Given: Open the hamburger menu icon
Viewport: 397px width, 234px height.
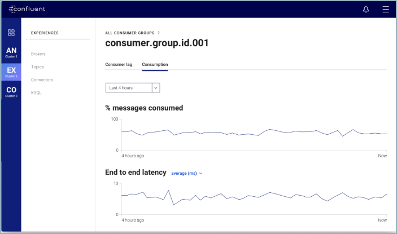Looking at the screenshot, I should (x=386, y=10).
